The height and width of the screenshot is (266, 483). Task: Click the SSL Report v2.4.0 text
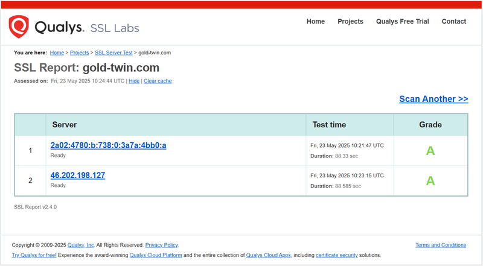(36, 207)
